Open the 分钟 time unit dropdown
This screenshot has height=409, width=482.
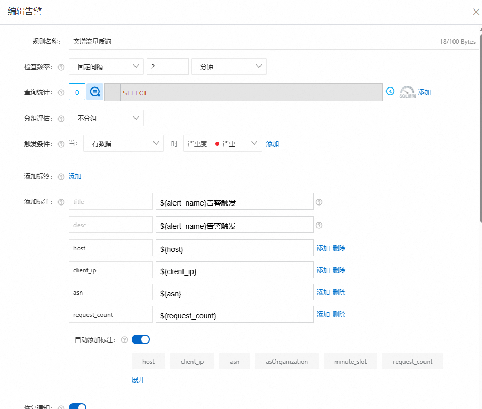pos(229,66)
